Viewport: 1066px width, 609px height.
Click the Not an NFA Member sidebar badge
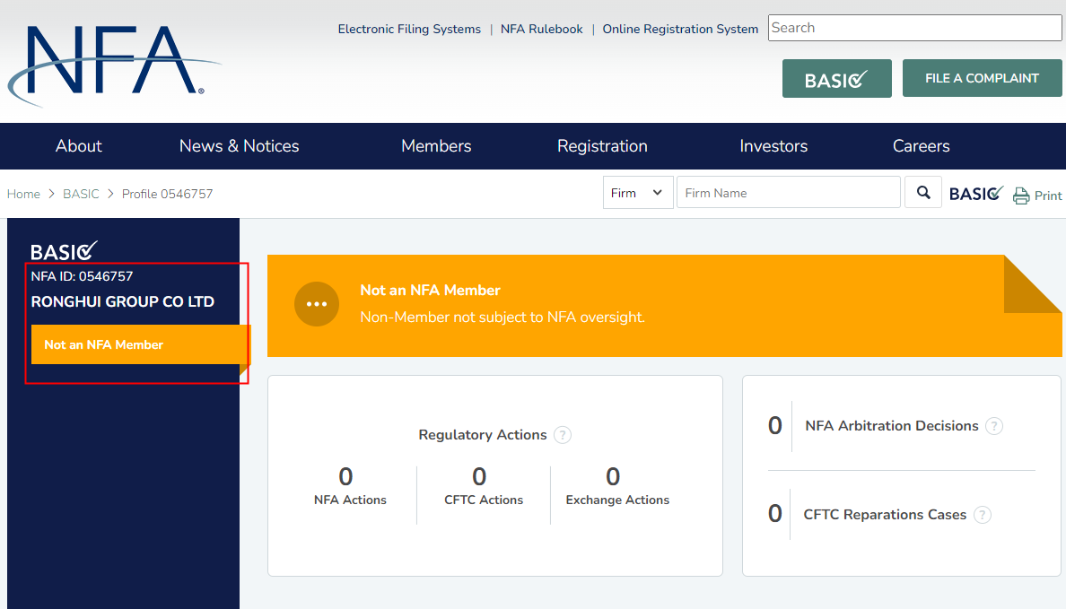coord(139,344)
